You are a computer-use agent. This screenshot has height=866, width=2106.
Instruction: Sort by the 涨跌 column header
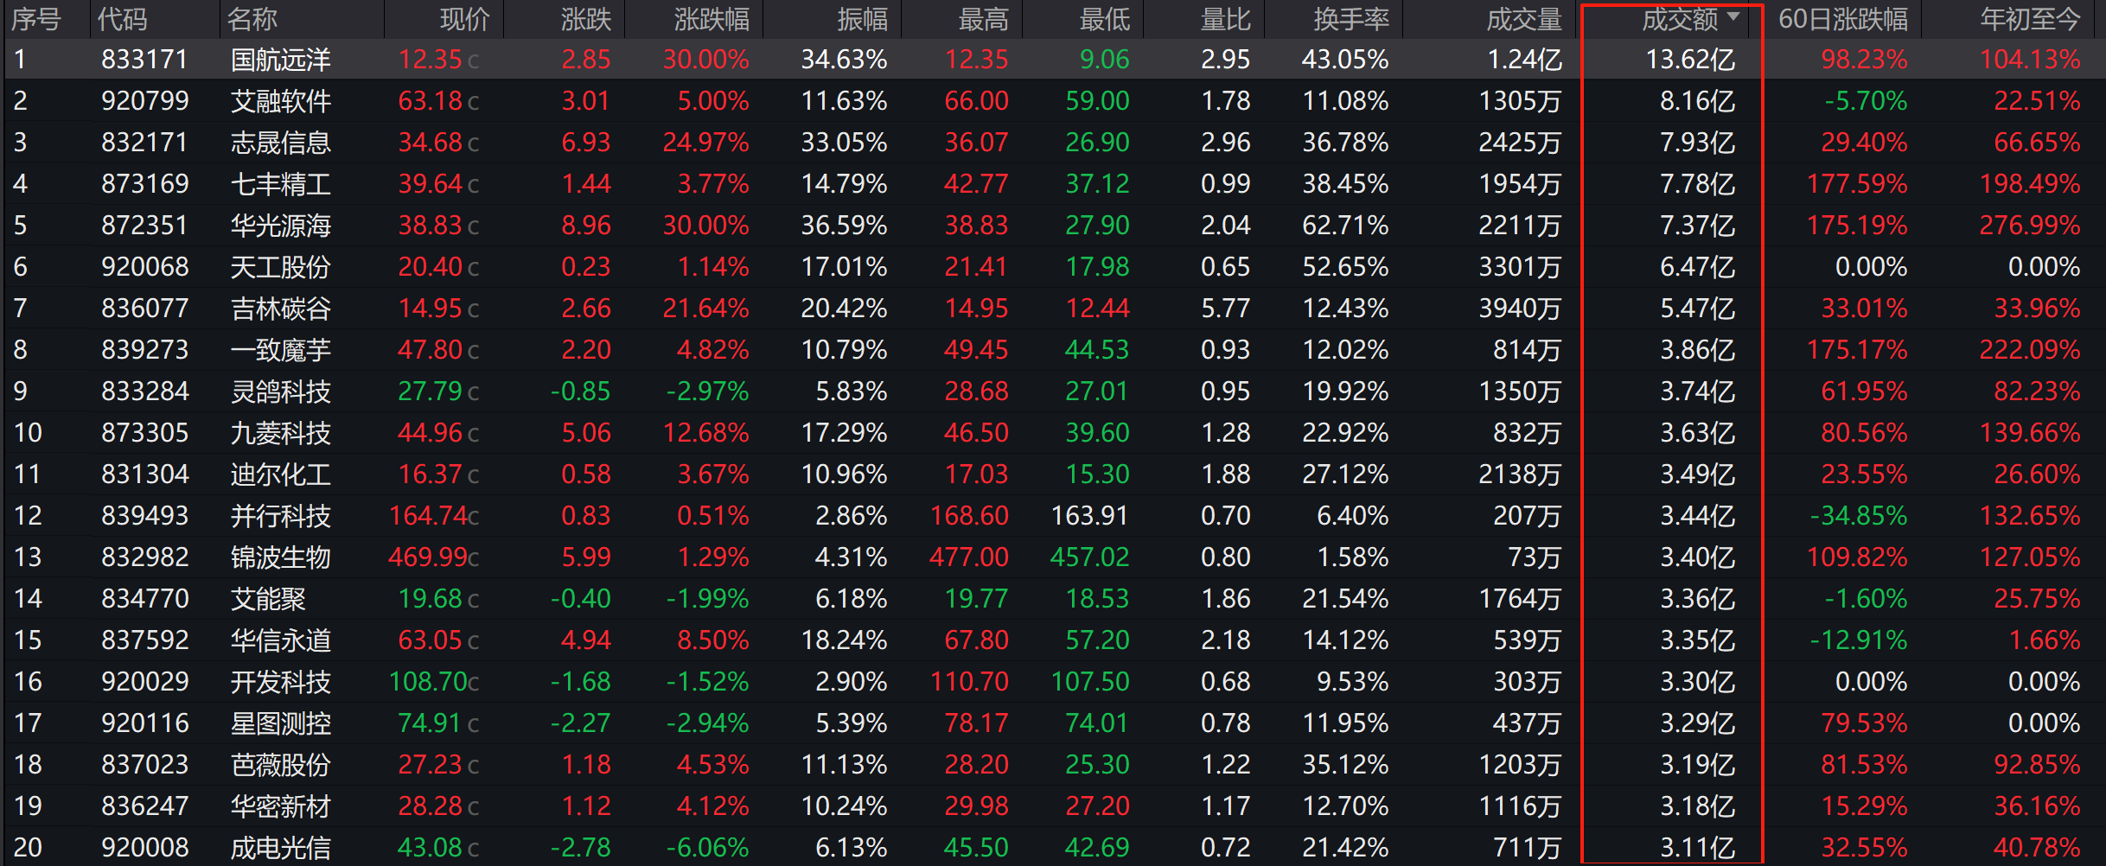pyautogui.click(x=586, y=19)
